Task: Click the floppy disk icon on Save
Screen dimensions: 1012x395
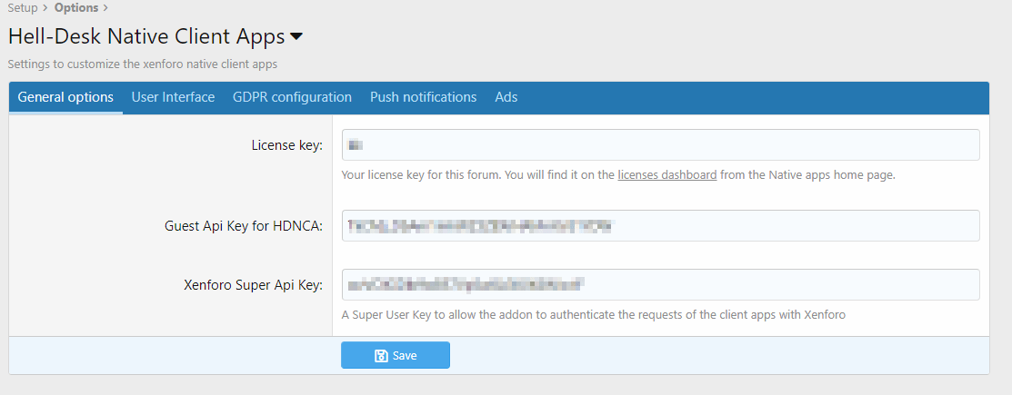Action: (381, 356)
